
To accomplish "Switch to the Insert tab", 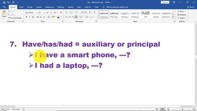I will coord(21,7).
